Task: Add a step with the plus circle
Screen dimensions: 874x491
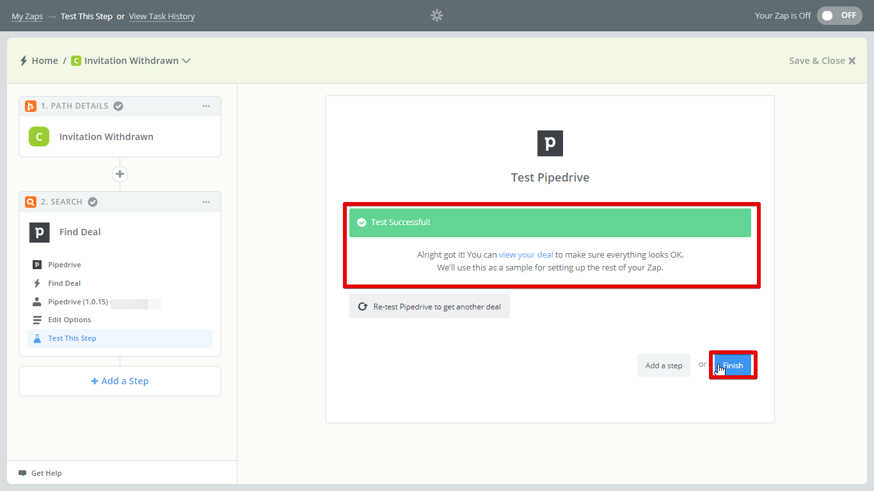Action: point(120,174)
